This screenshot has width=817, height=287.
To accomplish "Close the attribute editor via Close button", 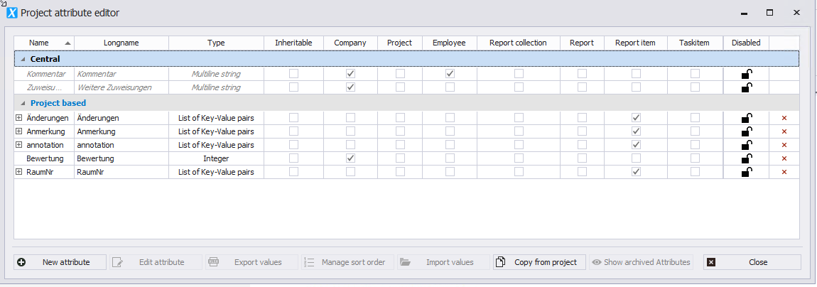I will point(752,262).
